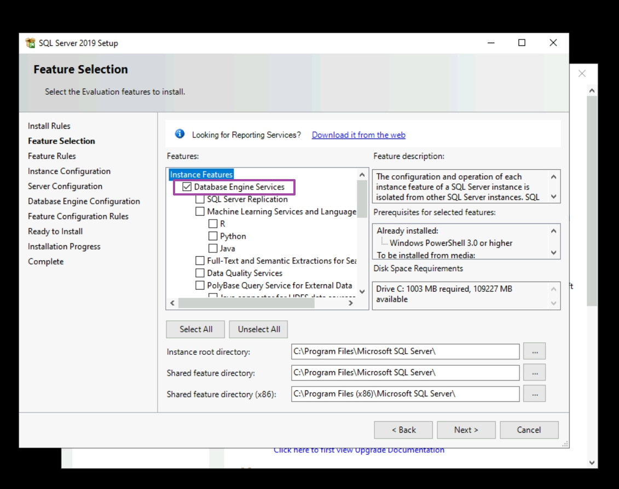Click down arrow of Features list scrollbar
619x489 pixels.
pyautogui.click(x=362, y=292)
